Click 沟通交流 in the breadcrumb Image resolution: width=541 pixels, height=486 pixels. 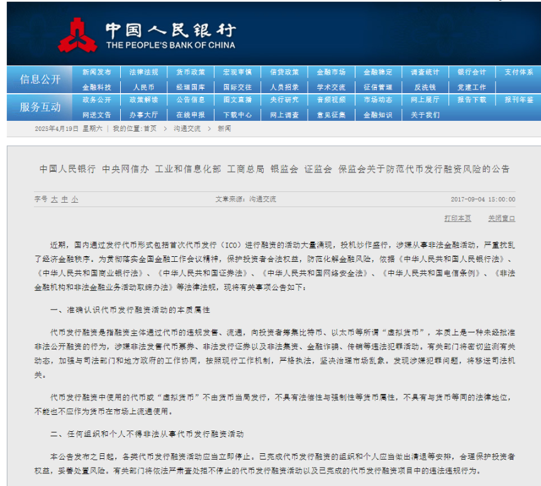tap(187, 129)
